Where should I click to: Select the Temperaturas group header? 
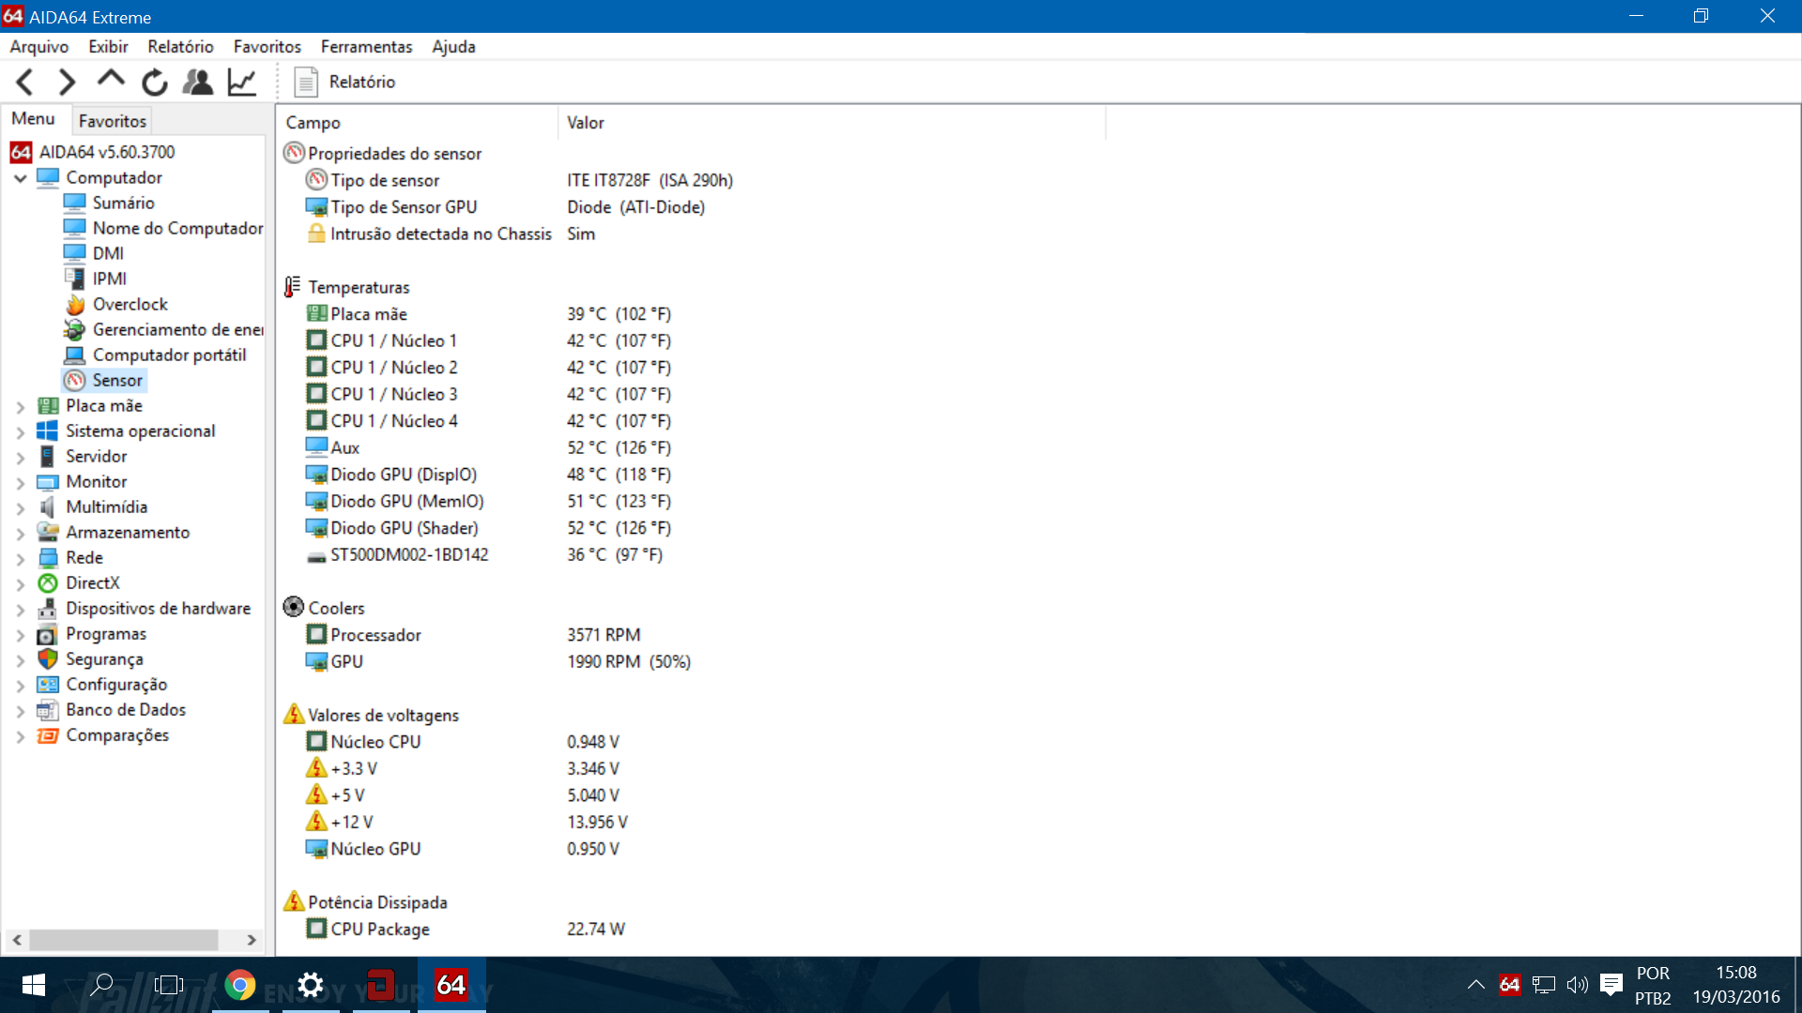click(x=347, y=287)
